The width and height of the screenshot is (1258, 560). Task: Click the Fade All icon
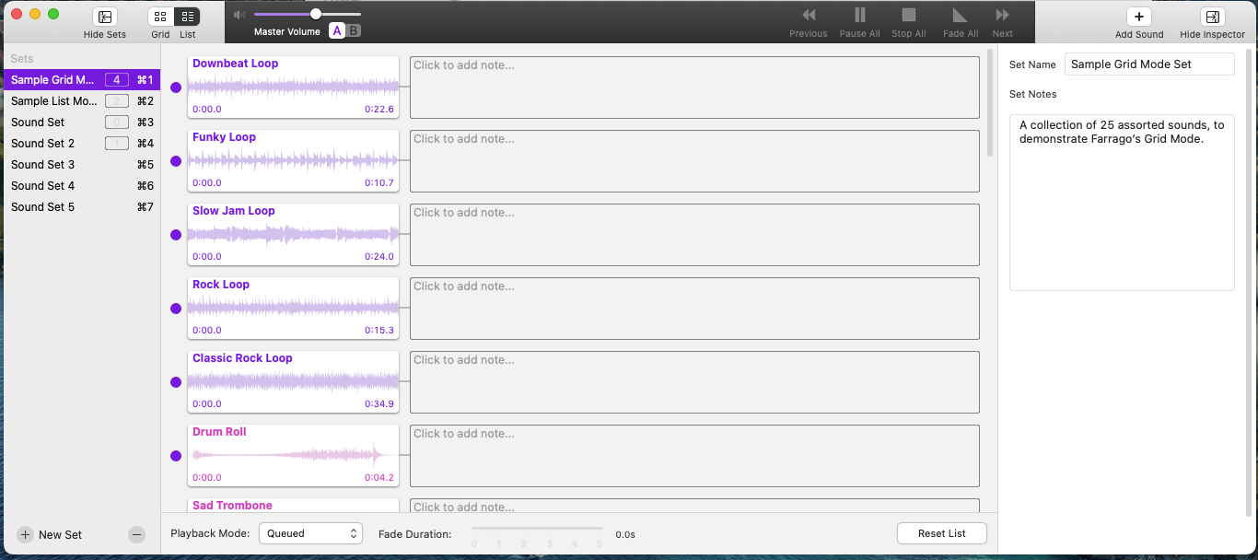[960, 16]
